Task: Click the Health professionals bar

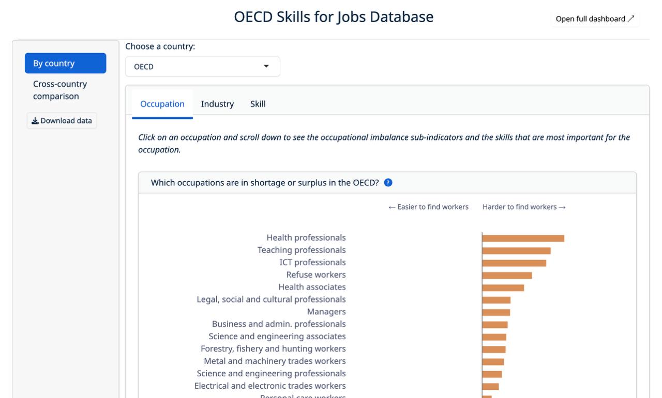Action: [523, 238]
